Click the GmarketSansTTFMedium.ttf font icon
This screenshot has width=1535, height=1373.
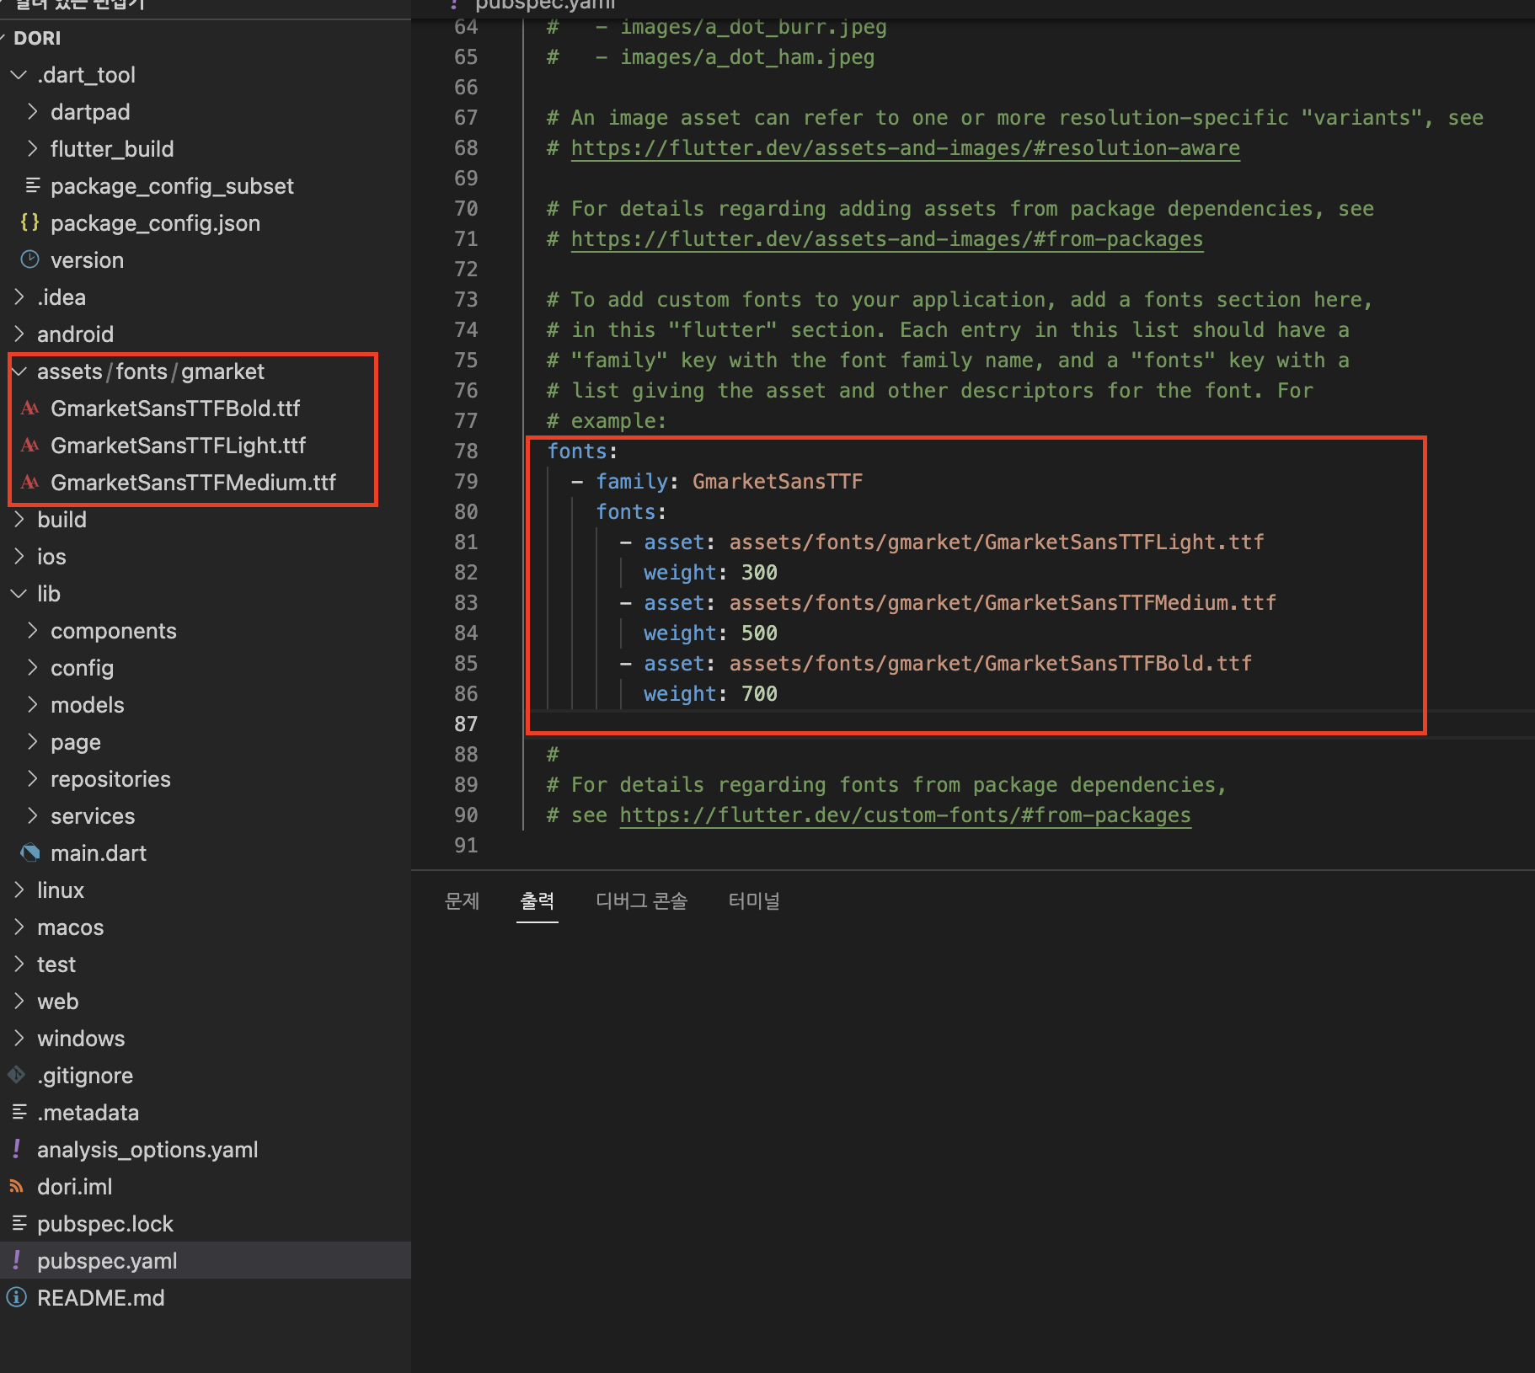click(x=30, y=483)
